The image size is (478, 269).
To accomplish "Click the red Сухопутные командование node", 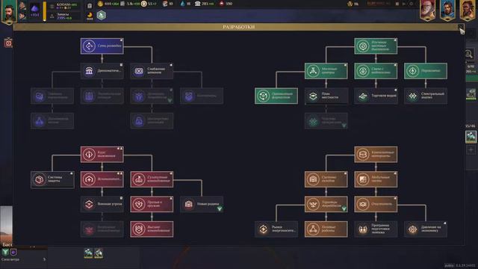I will 152,179.
